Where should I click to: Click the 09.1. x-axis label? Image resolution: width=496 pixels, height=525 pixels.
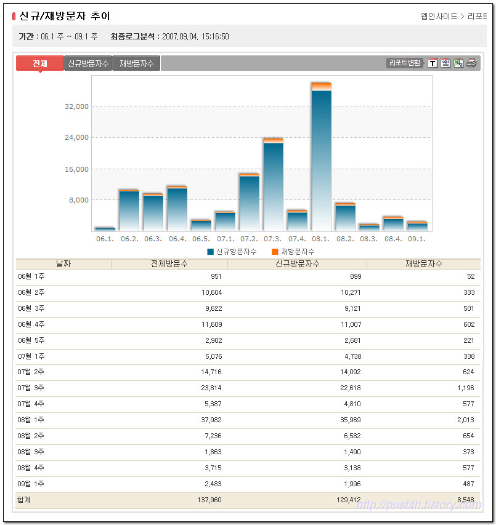click(x=417, y=239)
